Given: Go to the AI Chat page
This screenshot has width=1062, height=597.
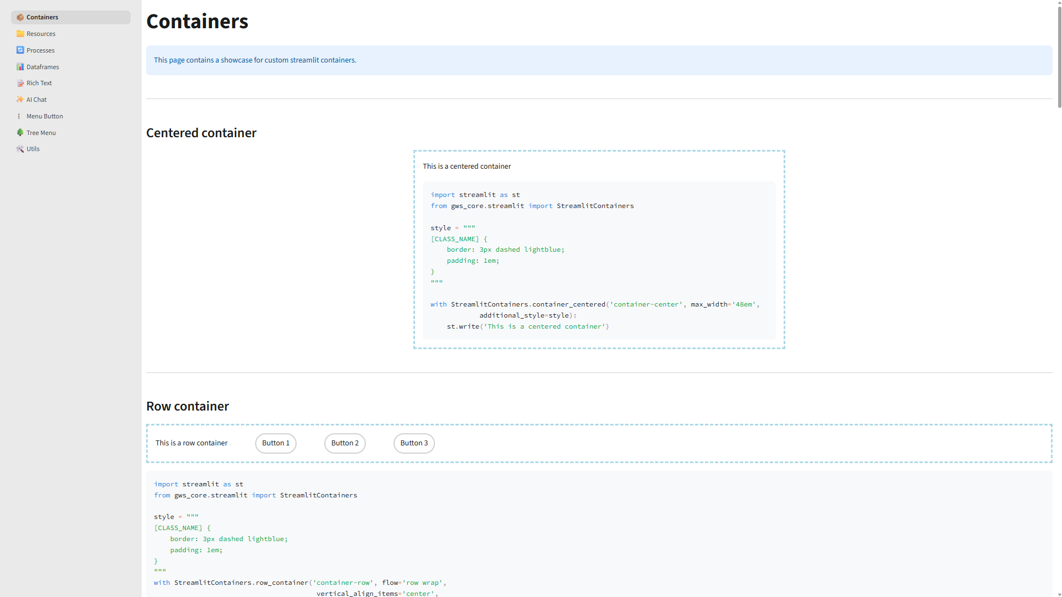Looking at the screenshot, I should tap(37, 100).
